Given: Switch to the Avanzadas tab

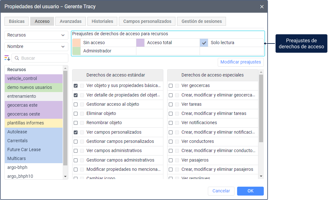Looking at the screenshot, I should tap(71, 21).
